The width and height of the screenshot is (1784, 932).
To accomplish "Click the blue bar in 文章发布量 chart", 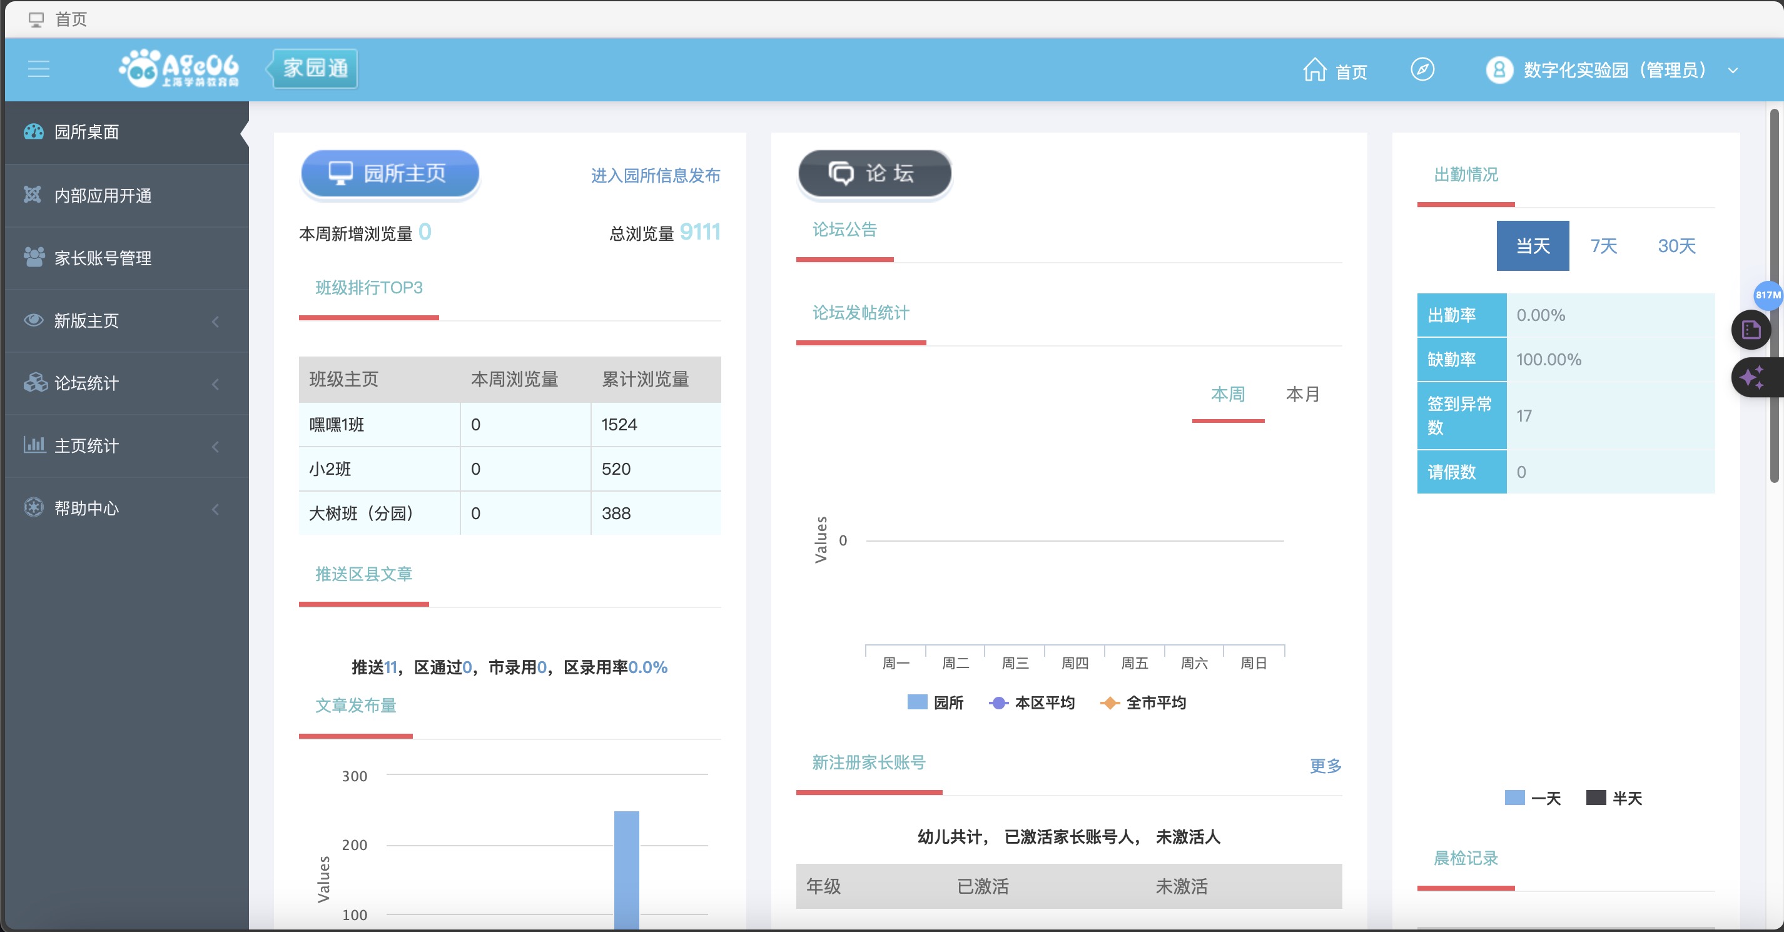I will (626, 869).
